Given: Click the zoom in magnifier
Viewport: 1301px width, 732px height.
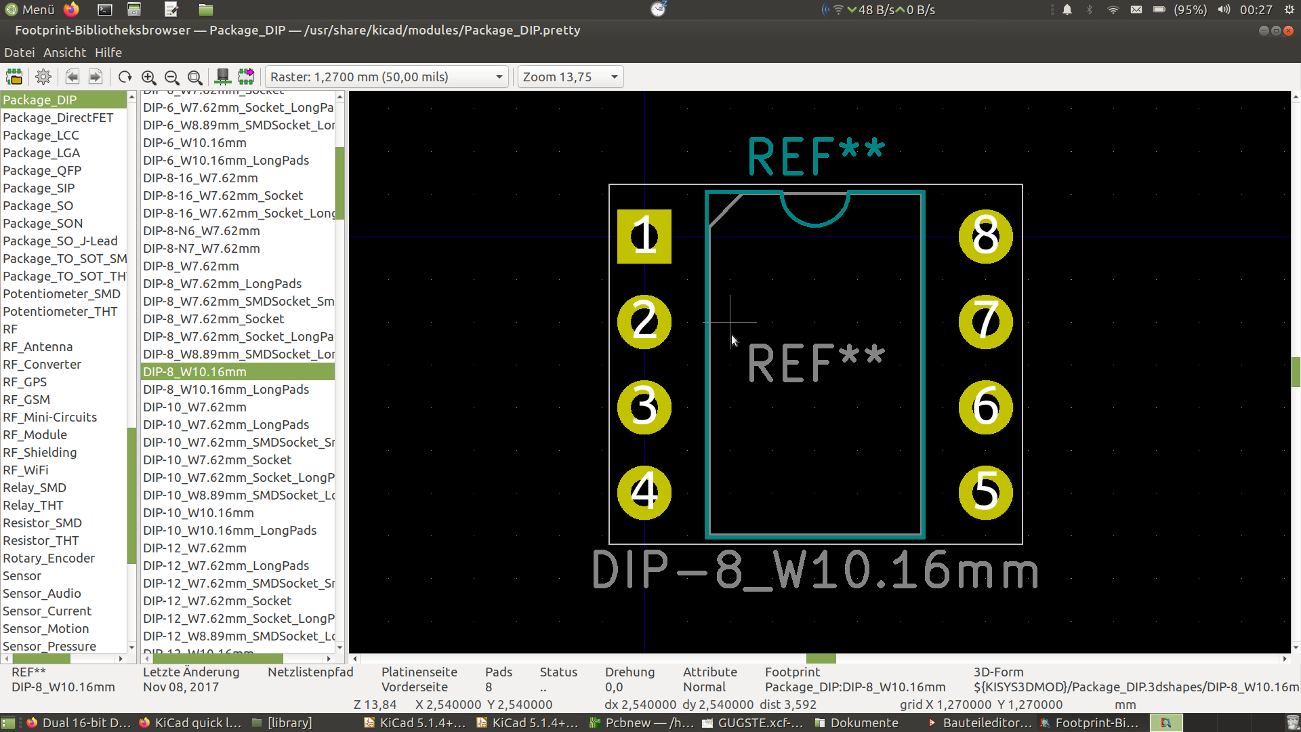Looking at the screenshot, I should 149,77.
